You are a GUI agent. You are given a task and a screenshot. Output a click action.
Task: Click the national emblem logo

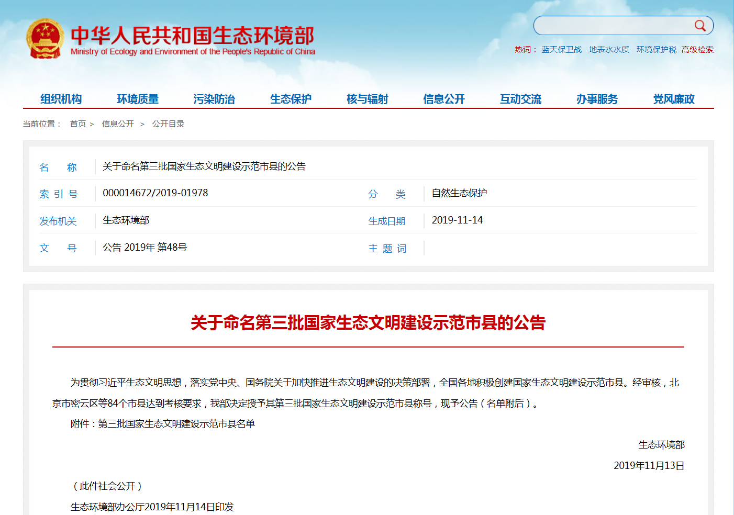click(45, 39)
